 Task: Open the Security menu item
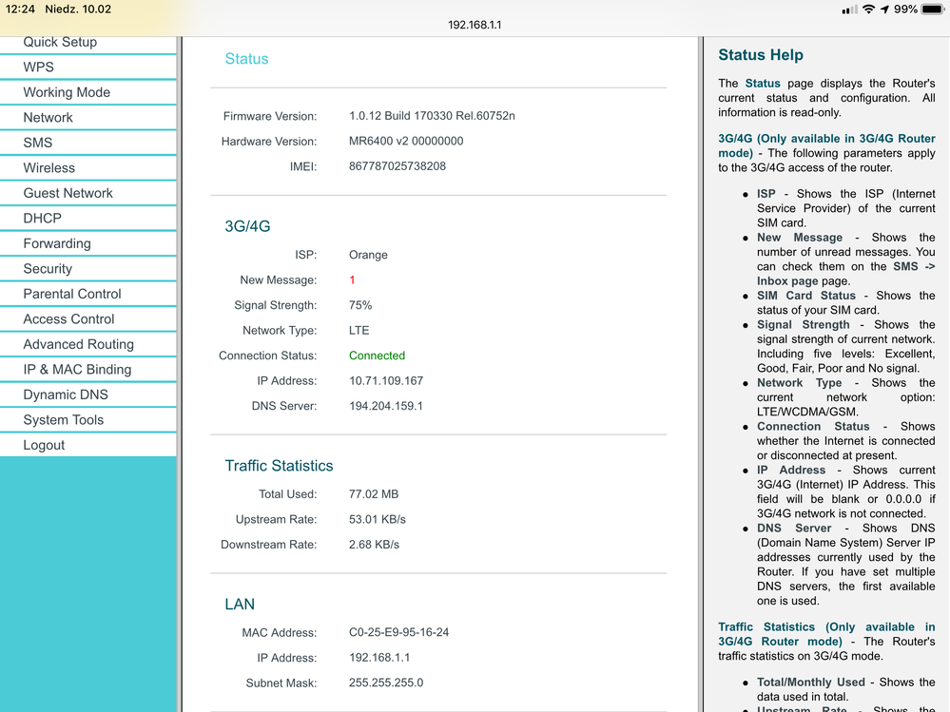click(x=48, y=269)
